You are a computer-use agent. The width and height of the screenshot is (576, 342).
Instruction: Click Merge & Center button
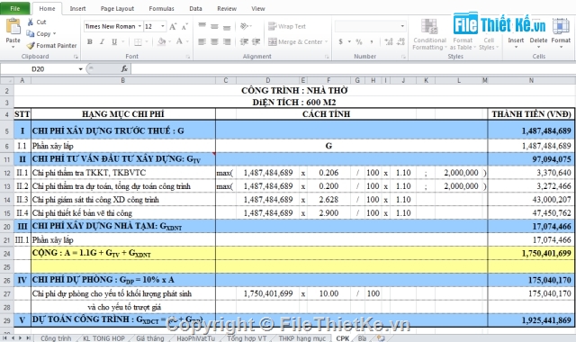click(295, 42)
